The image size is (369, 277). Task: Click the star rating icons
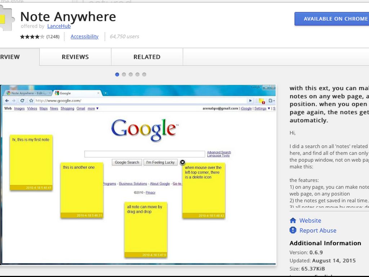pos(32,36)
